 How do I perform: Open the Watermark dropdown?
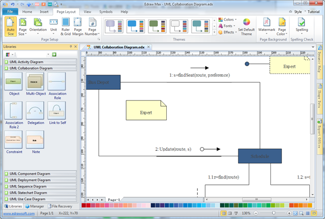[x=266, y=26]
